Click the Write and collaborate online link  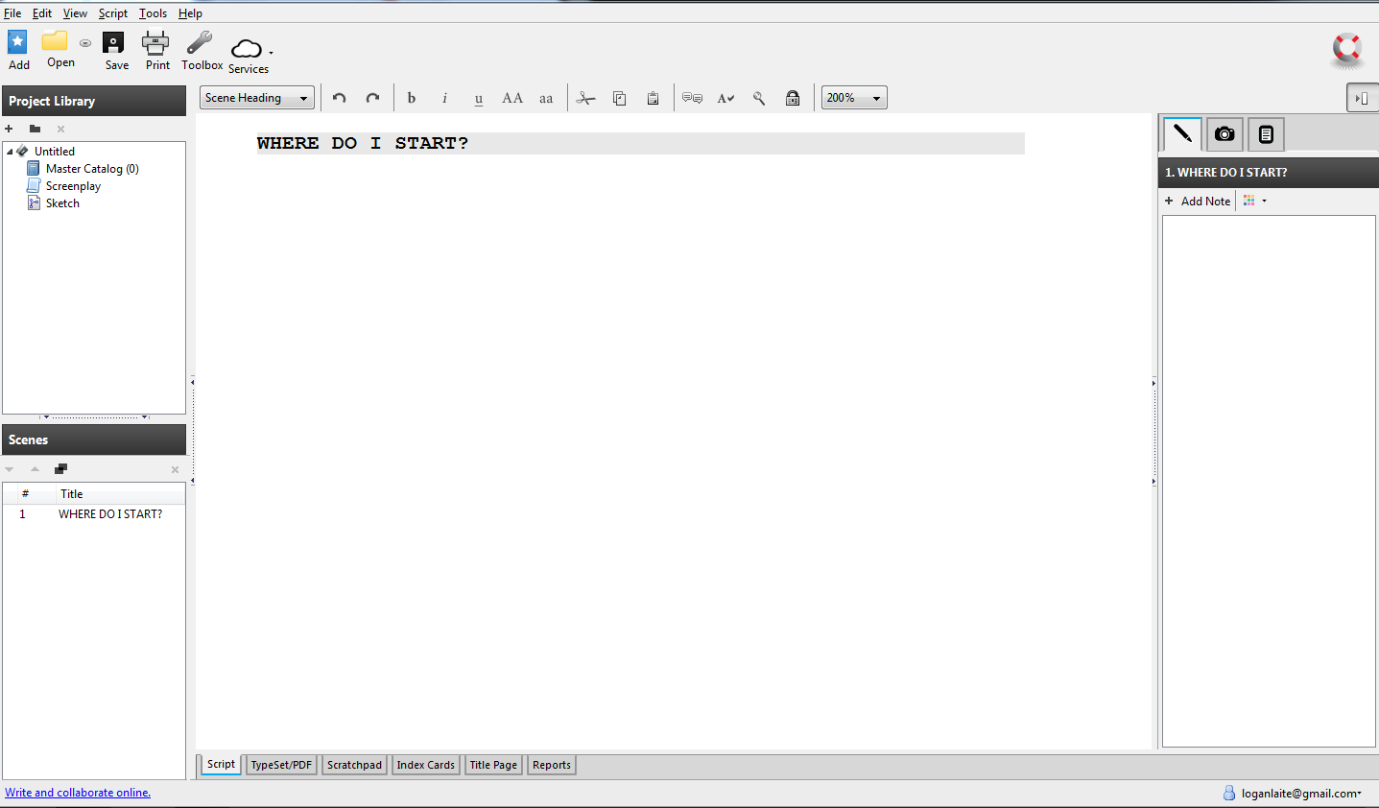(x=77, y=792)
